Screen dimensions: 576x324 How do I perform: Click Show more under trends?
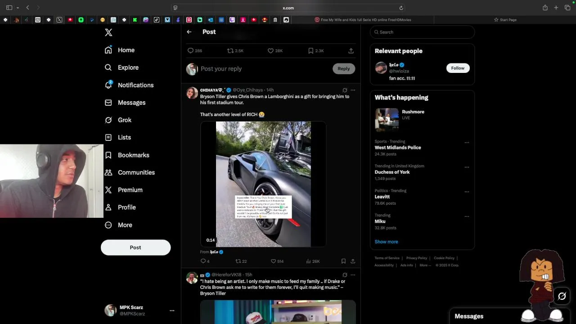click(386, 242)
